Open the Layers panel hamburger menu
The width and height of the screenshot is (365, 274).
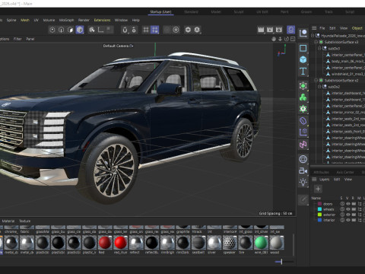click(x=314, y=180)
